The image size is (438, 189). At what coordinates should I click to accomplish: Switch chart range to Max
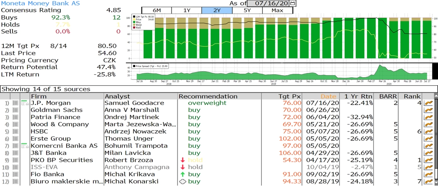[x=277, y=10]
